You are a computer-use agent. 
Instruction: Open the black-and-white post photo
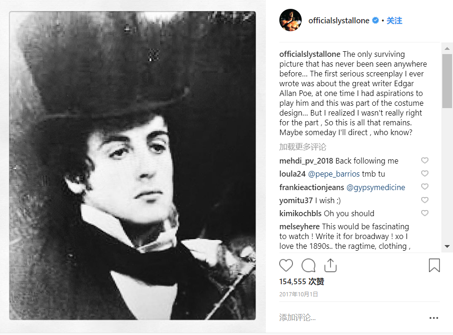point(133,165)
